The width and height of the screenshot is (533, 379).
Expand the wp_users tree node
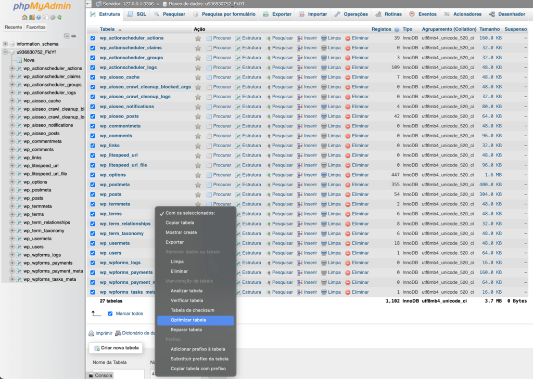[x=12, y=247]
